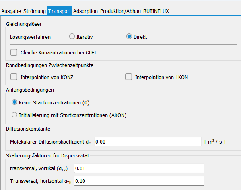This screenshot has width=241, height=190.
Task: Choose the Direkt solver radio button
Action: pyautogui.click(x=129, y=37)
